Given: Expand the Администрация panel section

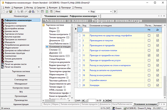Looking at the screenshot, I should point(21,104).
